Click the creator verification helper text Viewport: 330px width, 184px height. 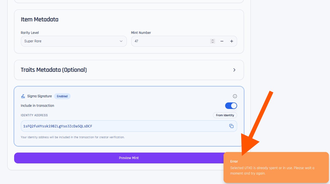click(x=73, y=137)
